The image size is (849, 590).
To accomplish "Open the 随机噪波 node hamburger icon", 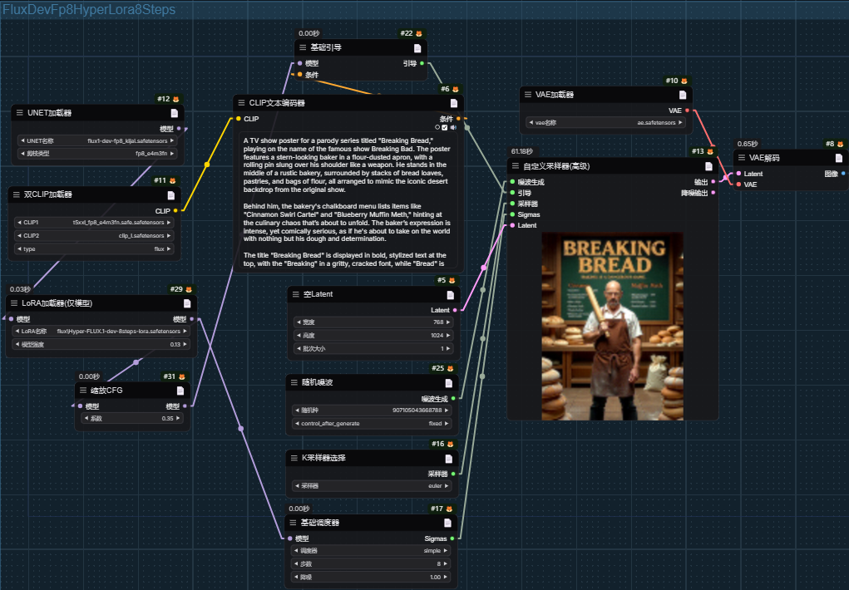I will tap(294, 383).
